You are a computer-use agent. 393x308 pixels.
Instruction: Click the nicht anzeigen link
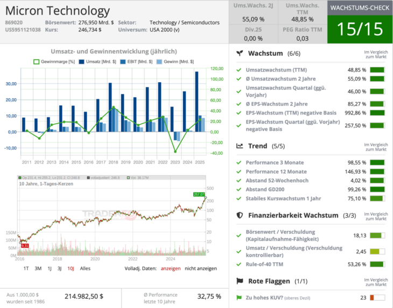point(201,268)
